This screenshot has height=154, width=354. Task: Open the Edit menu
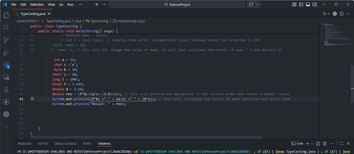tap(23, 4)
